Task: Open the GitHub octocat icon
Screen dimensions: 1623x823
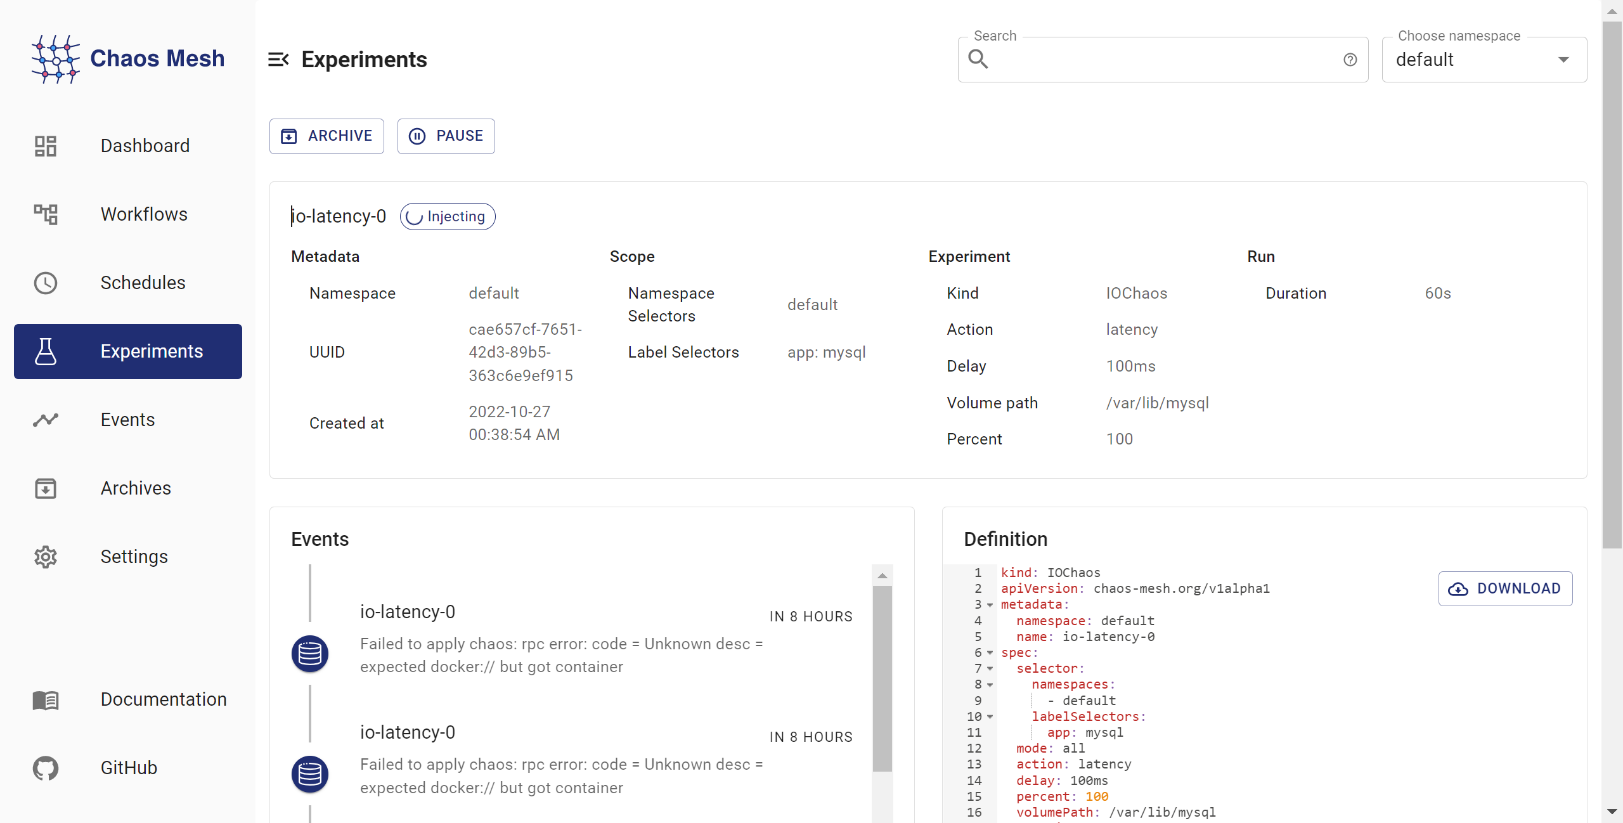Action: [46, 768]
